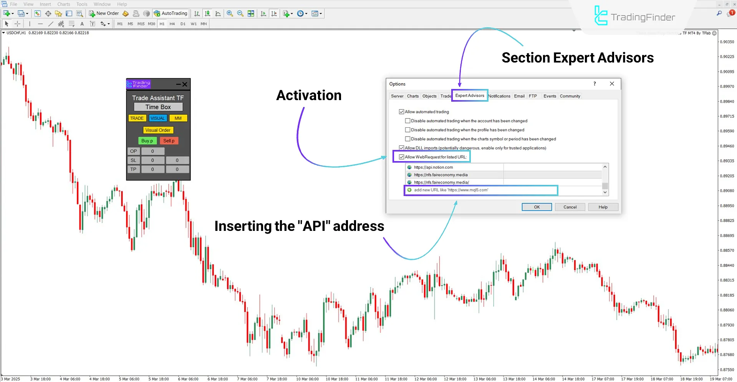Image resolution: width=737 pixels, height=382 pixels.
Task: Open a New Order from the toolbar
Action: [104, 13]
